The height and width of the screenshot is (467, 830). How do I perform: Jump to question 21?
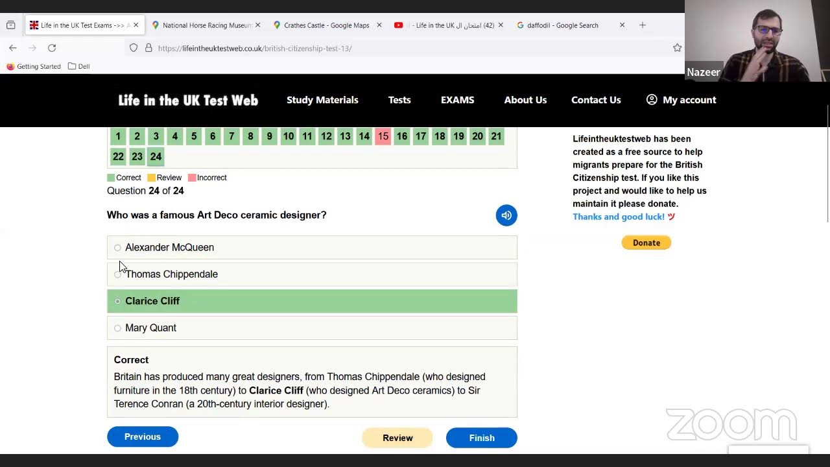496,136
